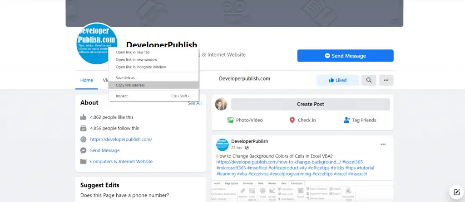Click the new message compose icon
Screen dimensions: 465x202
(x=456, y=192)
